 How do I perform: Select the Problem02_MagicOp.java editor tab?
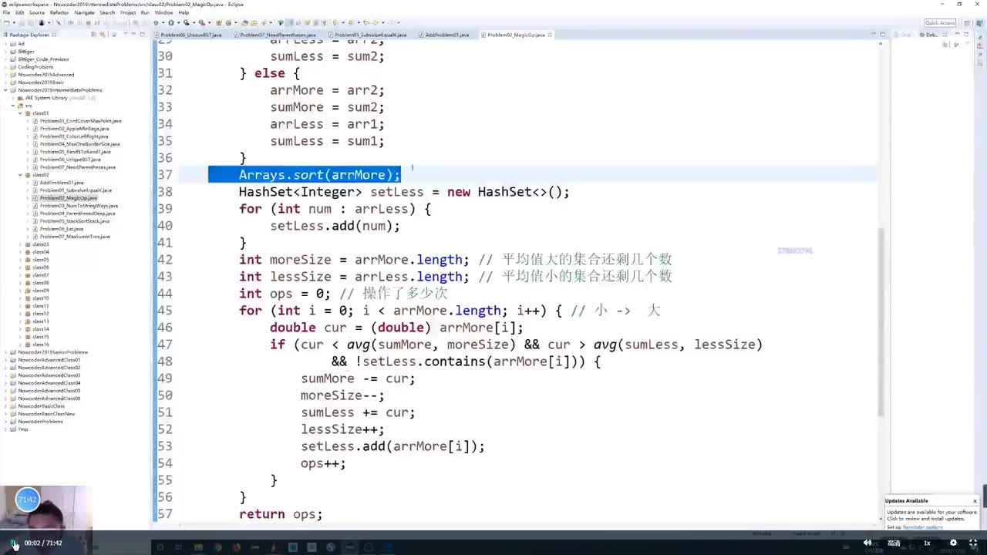coord(516,35)
